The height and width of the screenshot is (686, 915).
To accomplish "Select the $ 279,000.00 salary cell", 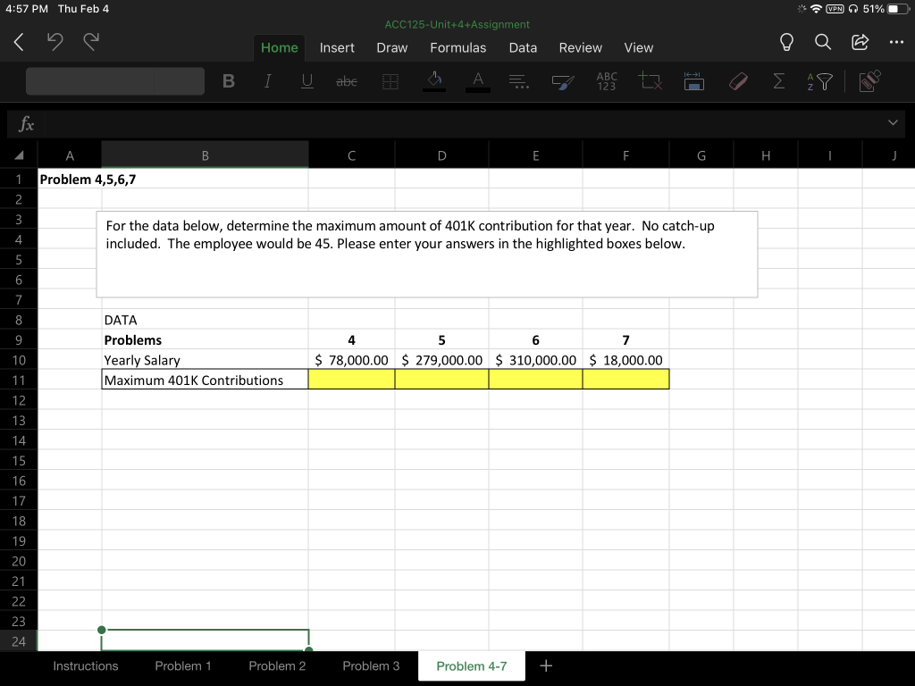I will (441, 359).
